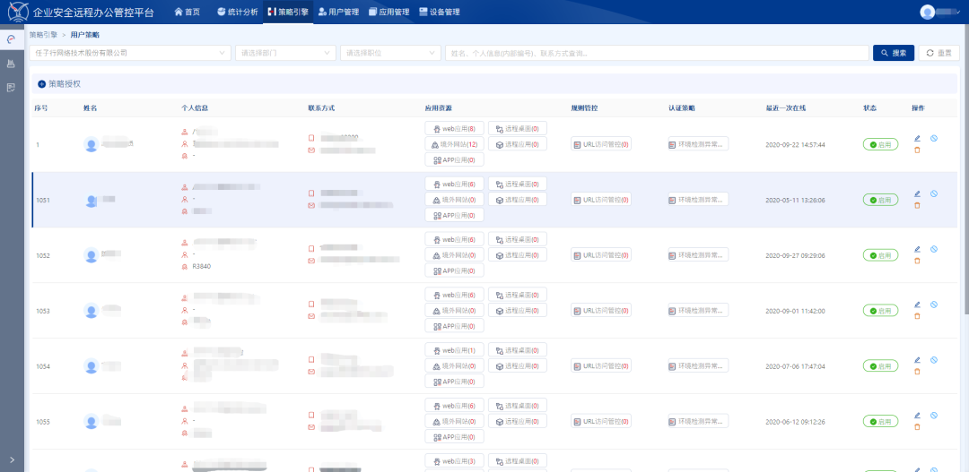969x472 pixels.
Task: Click the blue 搜索 search button
Action: point(893,53)
